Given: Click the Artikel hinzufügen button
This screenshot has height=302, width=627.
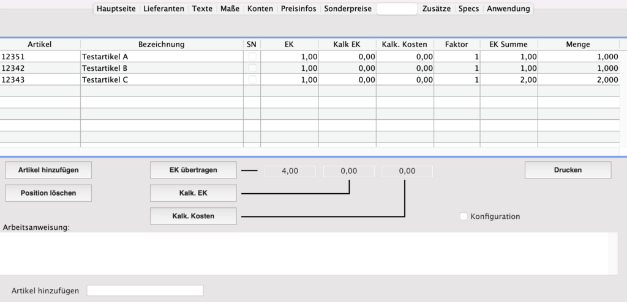Looking at the screenshot, I should [x=48, y=170].
